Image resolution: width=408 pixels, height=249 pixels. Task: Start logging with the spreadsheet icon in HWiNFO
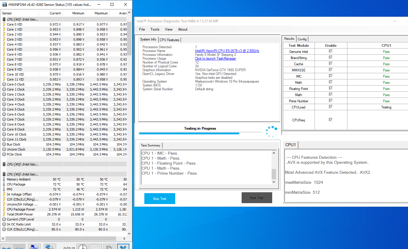pyautogui.click(x=96, y=247)
